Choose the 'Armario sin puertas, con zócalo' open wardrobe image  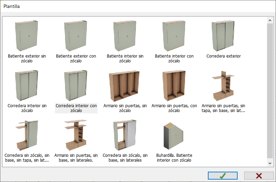coord(174,85)
